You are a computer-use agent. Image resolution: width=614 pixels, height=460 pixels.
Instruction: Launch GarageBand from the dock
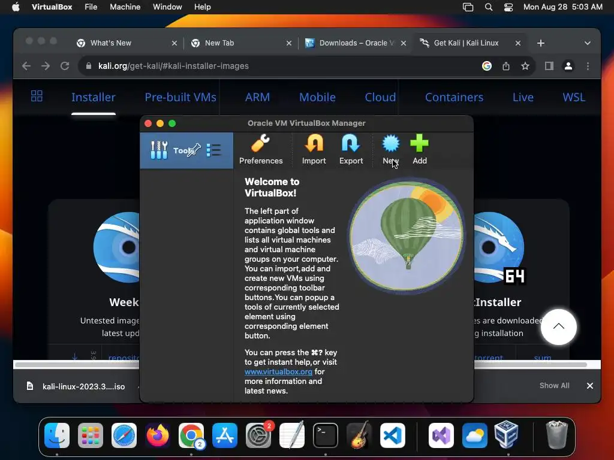(359, 435)
